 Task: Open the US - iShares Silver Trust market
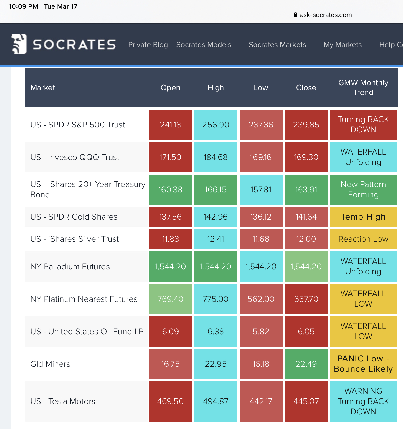tap(75, 239)
